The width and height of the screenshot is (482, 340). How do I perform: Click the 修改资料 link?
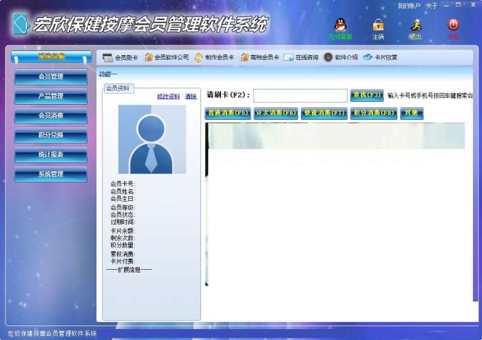coord(169,96)
